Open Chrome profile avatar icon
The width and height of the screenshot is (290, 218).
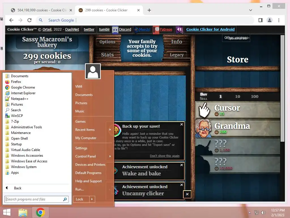(270, 20)
